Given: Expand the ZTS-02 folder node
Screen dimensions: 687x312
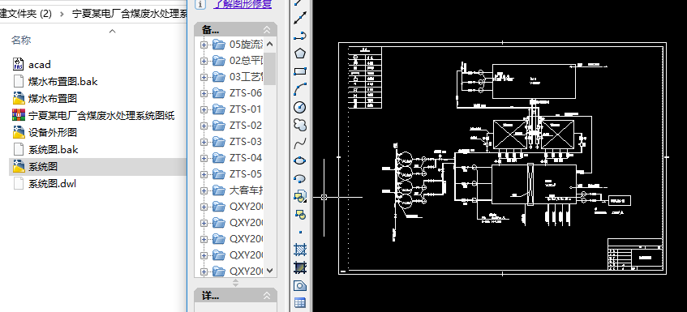Looking at the screenshot, I should point(204,126).
